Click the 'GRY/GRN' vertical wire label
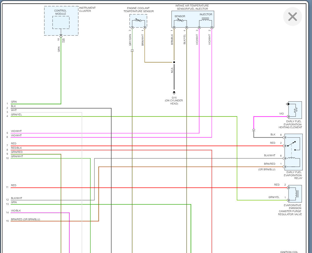Screen dimensions: 312x253 click(x=130, y=40)
